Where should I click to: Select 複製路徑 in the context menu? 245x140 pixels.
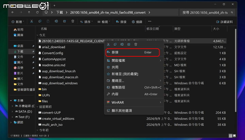coord(134,87)
